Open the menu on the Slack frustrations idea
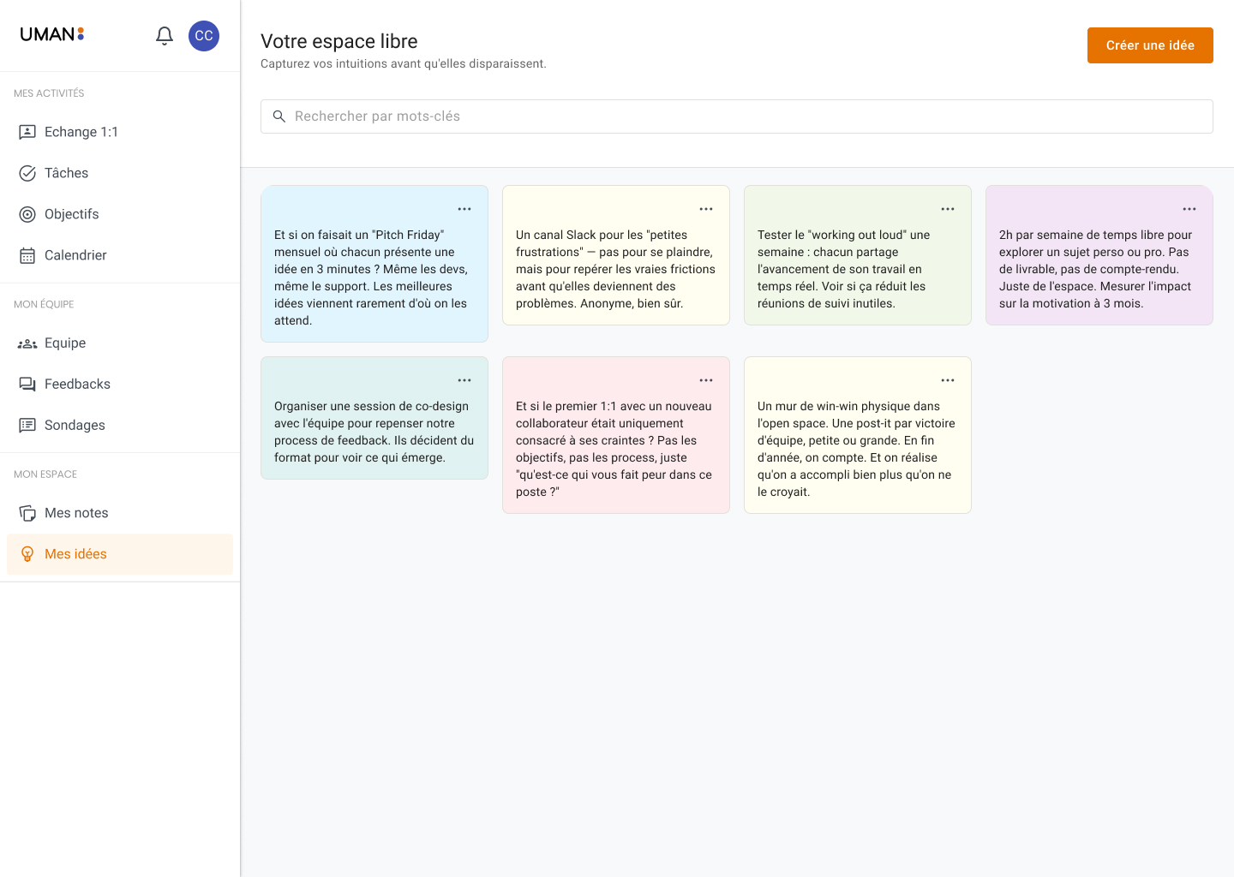This screenshot has height=877, width=1234. pyautogui.click(x=706, y=208)
